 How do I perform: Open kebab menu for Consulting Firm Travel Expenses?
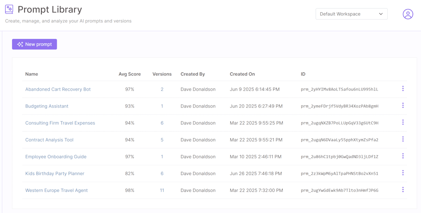[403, 122]
